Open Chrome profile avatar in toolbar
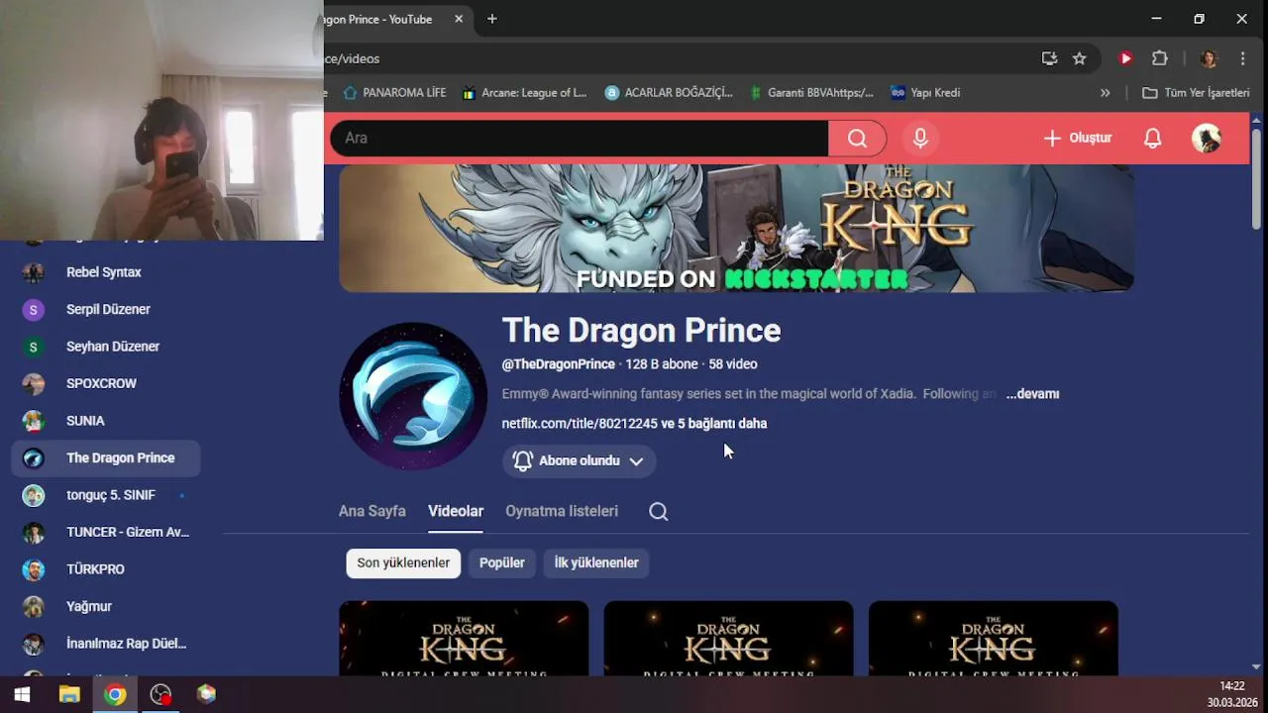 [1208, 58]
